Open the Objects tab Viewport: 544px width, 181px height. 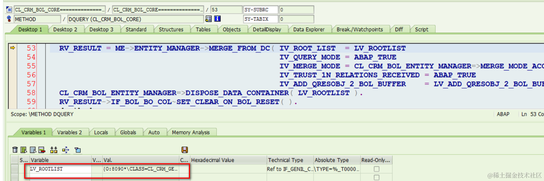tap(231, 30)
